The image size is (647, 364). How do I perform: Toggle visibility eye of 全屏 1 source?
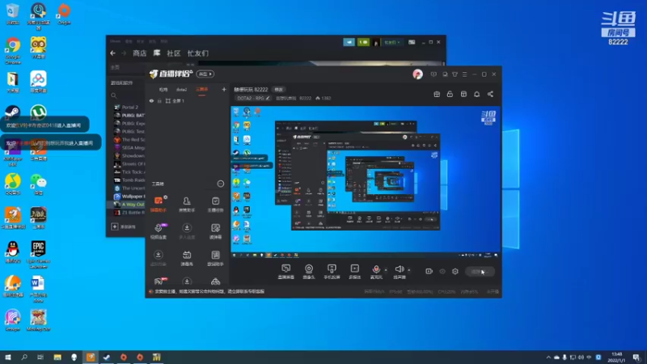(151, 100)
